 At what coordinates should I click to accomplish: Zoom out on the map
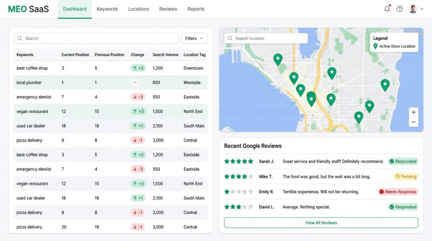click(x=413, y=122)
